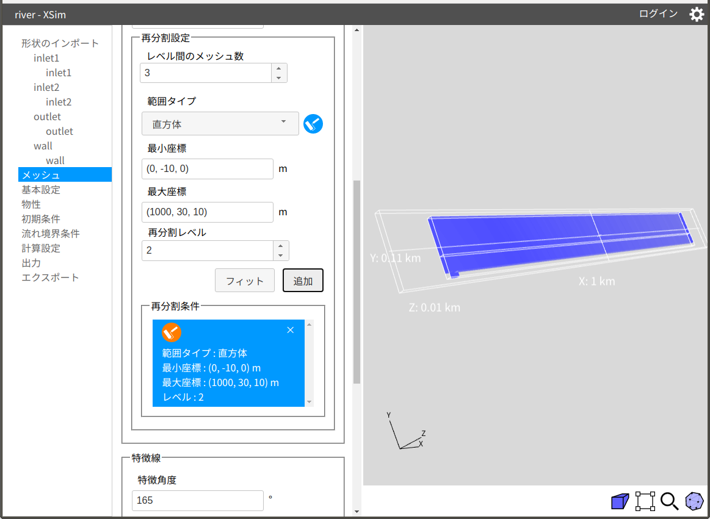This screenshot has width=710, height=519.
Task: Click the 特徴角度 input field showing 165
Action: (197, 501)
